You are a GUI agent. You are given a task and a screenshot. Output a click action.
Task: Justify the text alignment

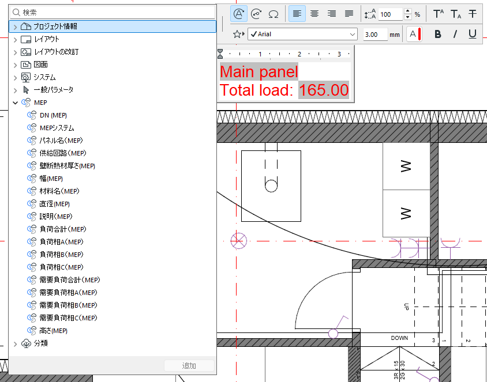[x=349, y=14]
